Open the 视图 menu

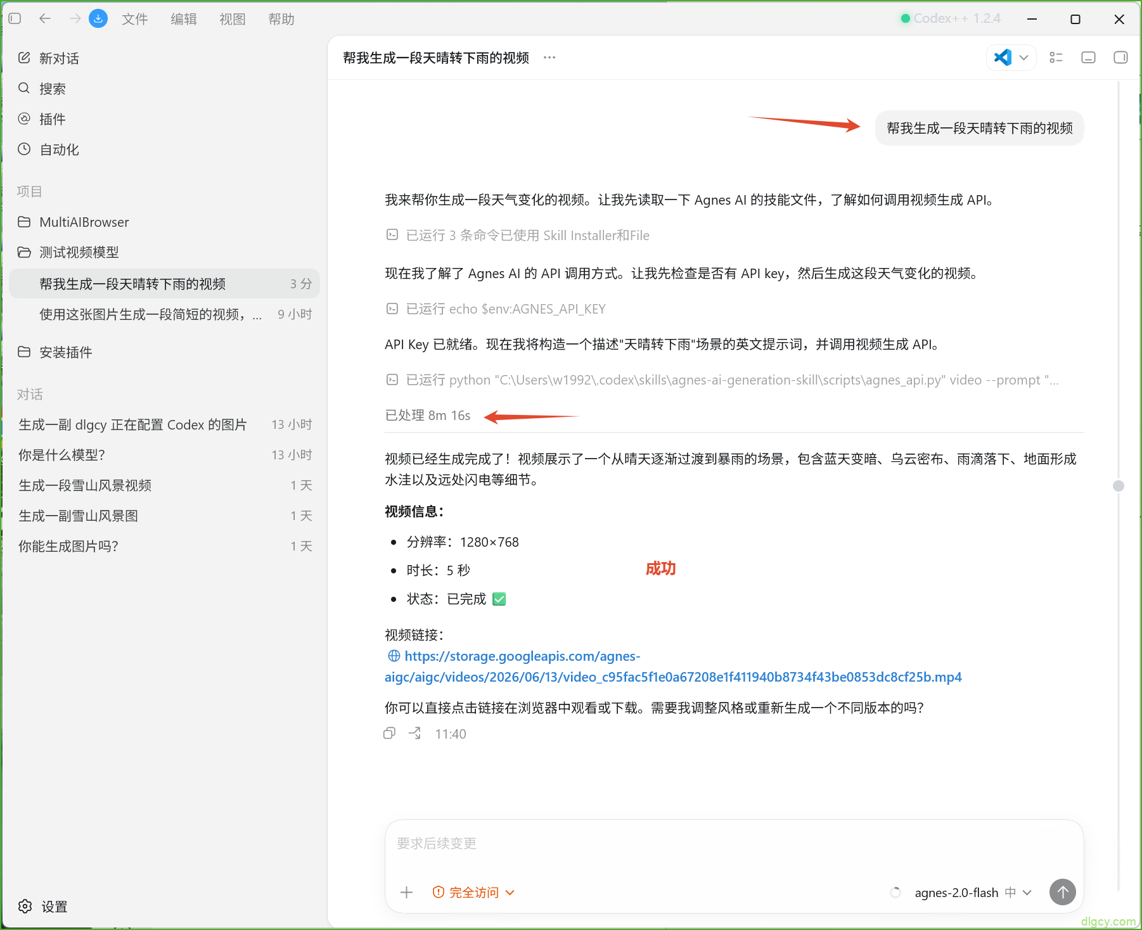point(233,19)
